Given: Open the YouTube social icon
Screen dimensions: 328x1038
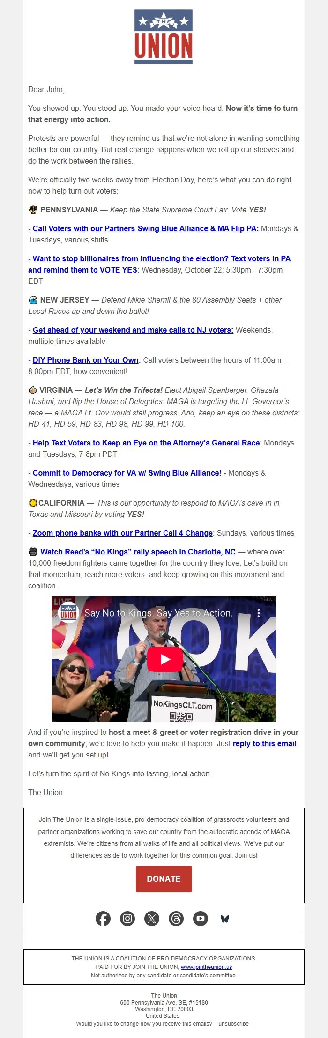Looking at the screenshot, I should pyautogui.click(x=201, y=919).
